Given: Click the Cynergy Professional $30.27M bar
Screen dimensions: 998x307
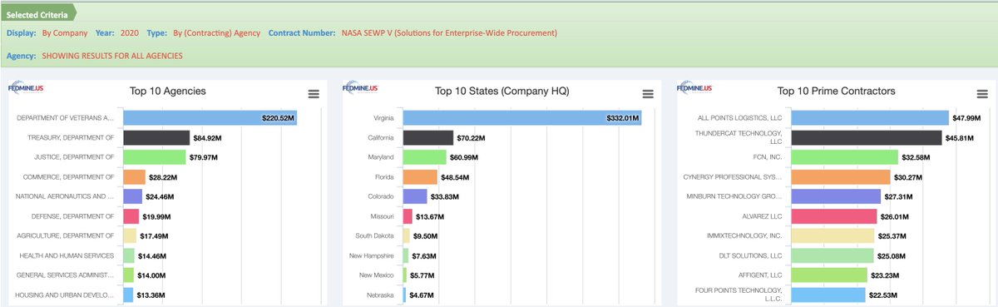Looking at the screenshot, I should coord(841,177).
